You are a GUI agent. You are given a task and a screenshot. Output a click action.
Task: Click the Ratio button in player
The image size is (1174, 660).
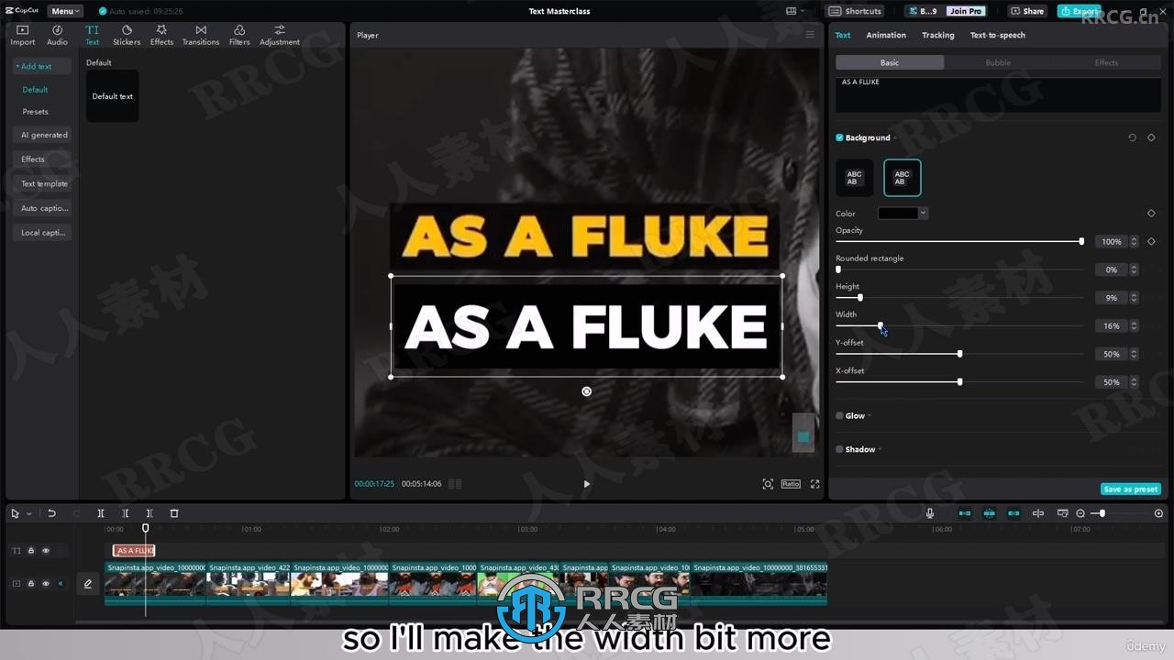pyautogui.click(x=791, y=484)
